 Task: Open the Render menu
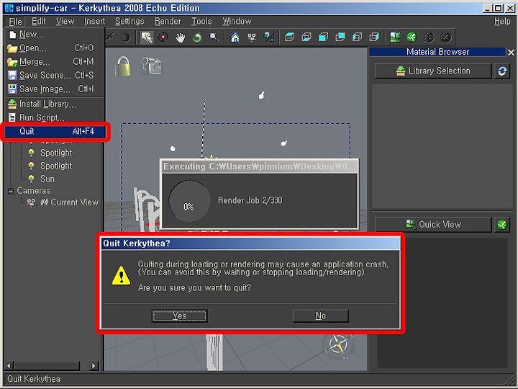pyautogui.click(x=168, y=22)
